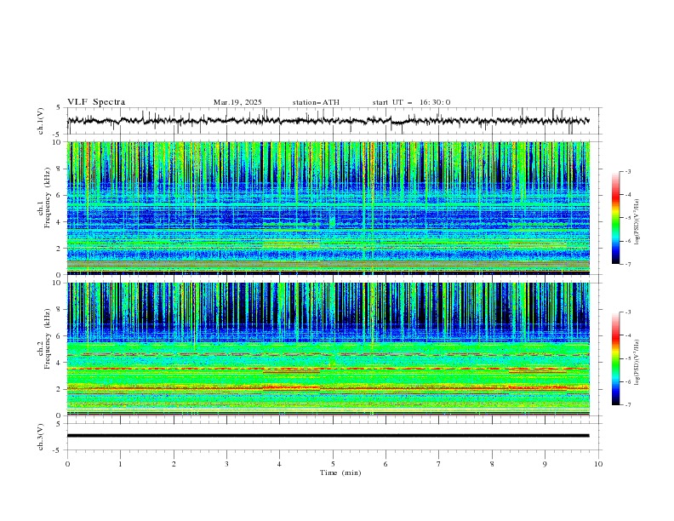
Task: Click time axis tick label "9"
Action: 545,464
